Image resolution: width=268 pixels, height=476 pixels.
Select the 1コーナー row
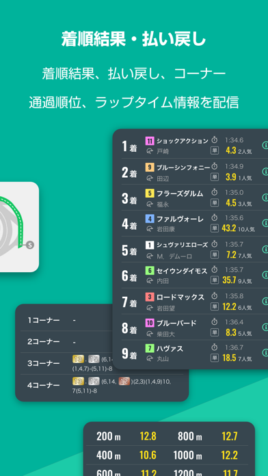click(102, 320)
